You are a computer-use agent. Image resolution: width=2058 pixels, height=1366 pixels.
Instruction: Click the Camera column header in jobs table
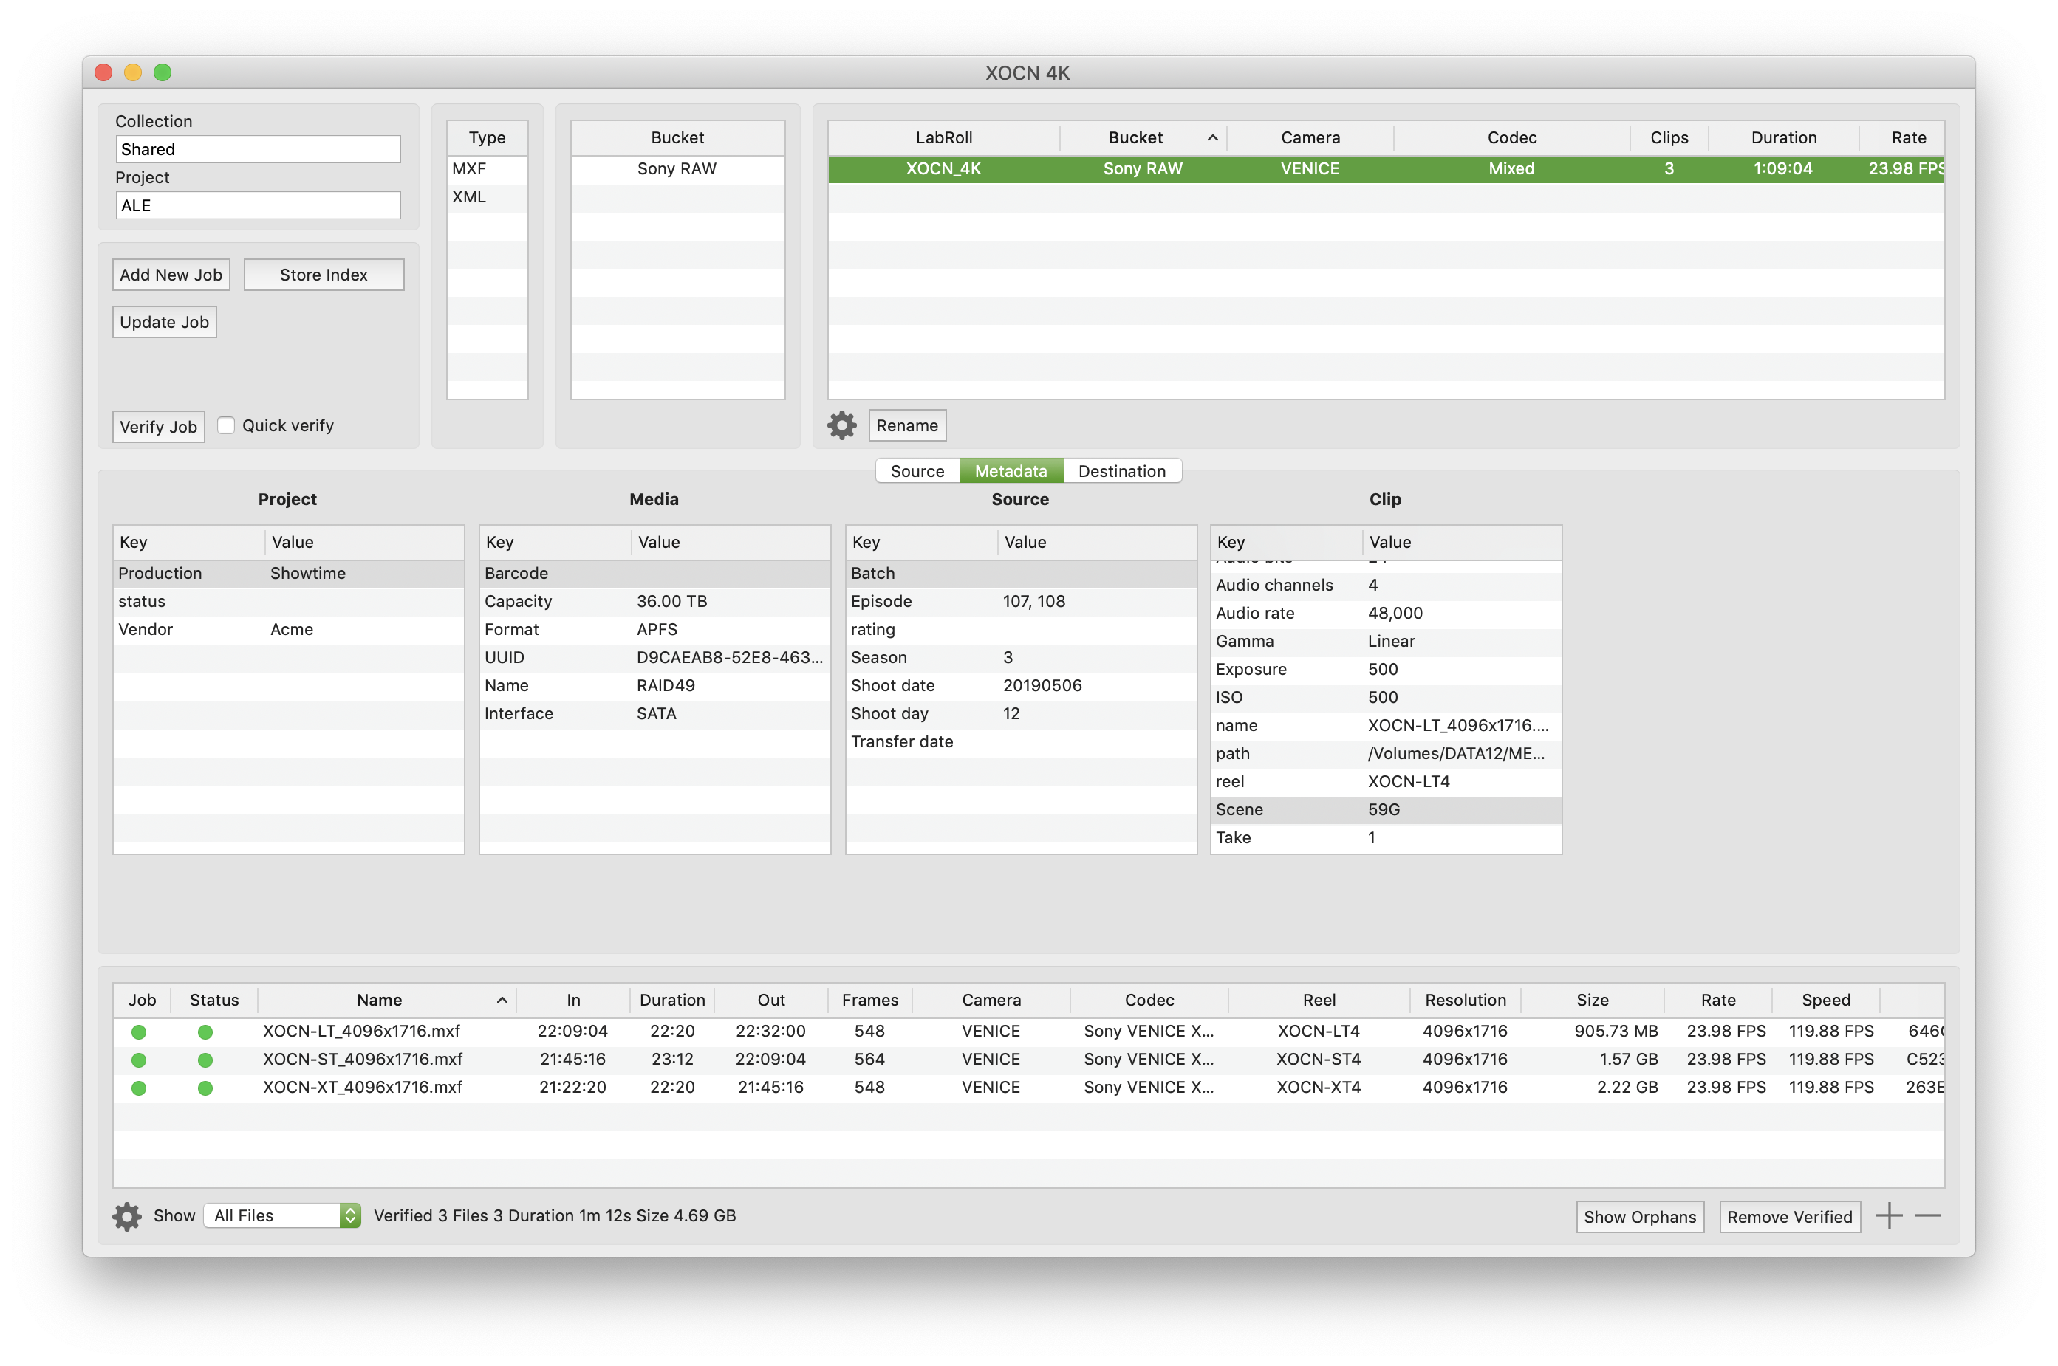point(1310,137)
